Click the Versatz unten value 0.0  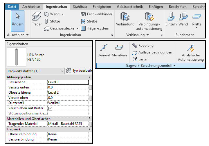tap(68, 87)
